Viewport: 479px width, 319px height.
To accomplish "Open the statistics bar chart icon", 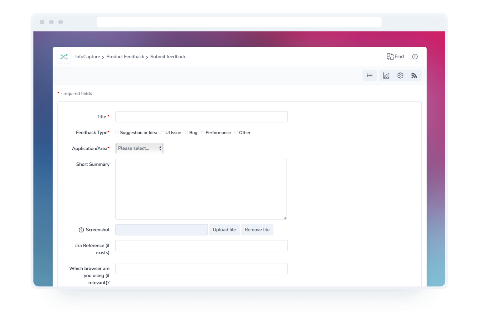I will point(386,75).
